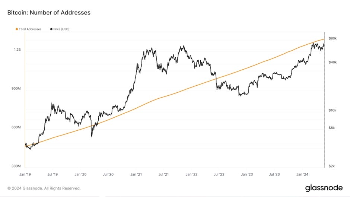Toggle the Total Addresses legend label
Screen dimensions: 350x197
pyautogui.click(x=30, y=29)
